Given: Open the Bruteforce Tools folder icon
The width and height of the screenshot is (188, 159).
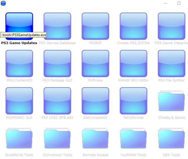Looking at the screenshot, I should click(x=19, y=138).
